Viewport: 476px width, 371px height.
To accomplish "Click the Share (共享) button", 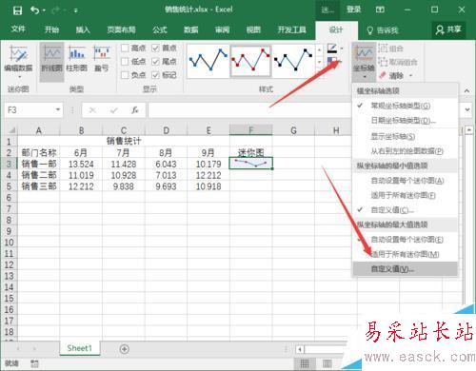I will click(x=448, y=29).
